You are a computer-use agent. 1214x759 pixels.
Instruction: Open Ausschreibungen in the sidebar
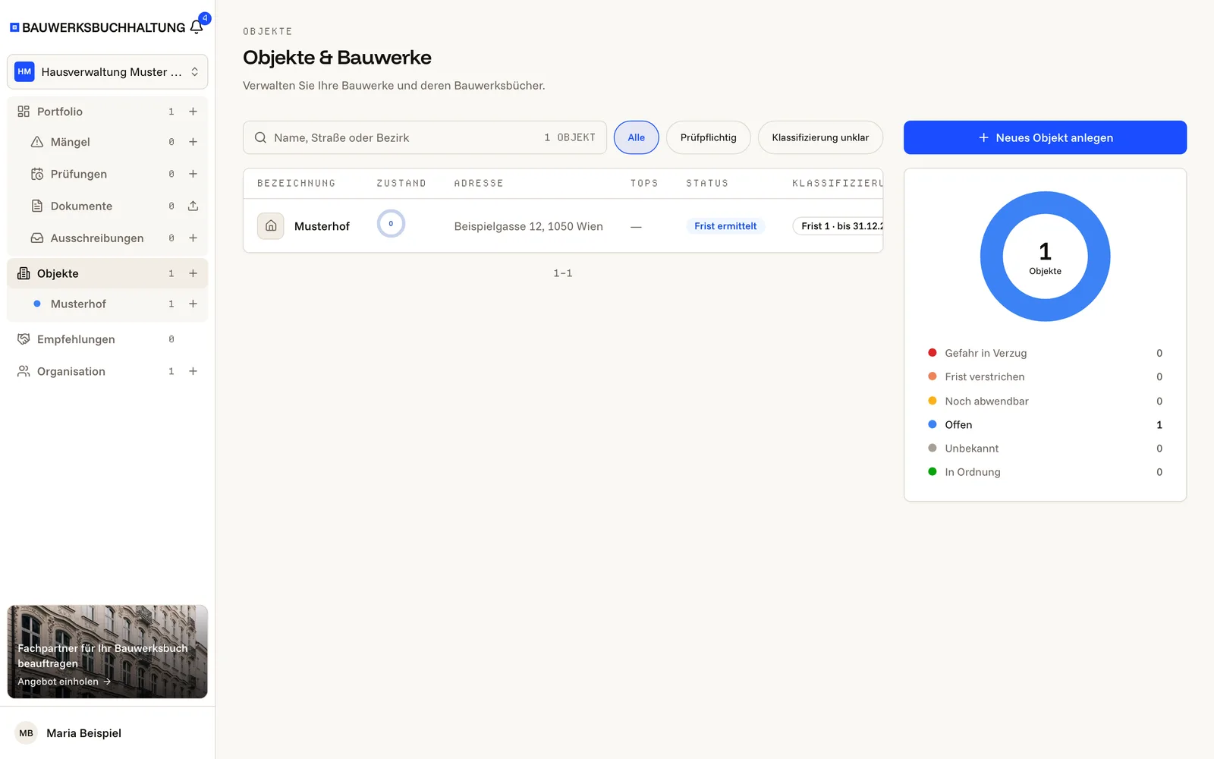97,238
